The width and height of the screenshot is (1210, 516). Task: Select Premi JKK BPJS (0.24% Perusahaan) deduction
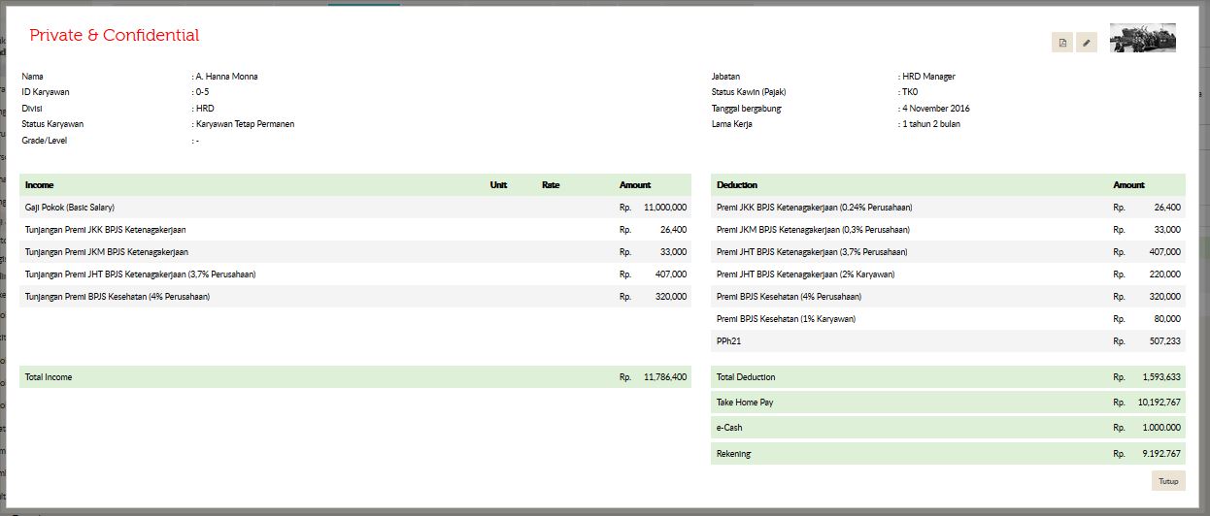coord(948,208)
